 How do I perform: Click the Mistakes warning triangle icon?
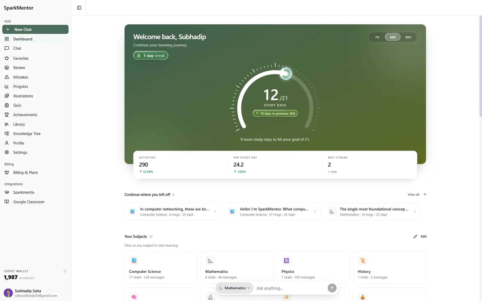pos(7,77)
